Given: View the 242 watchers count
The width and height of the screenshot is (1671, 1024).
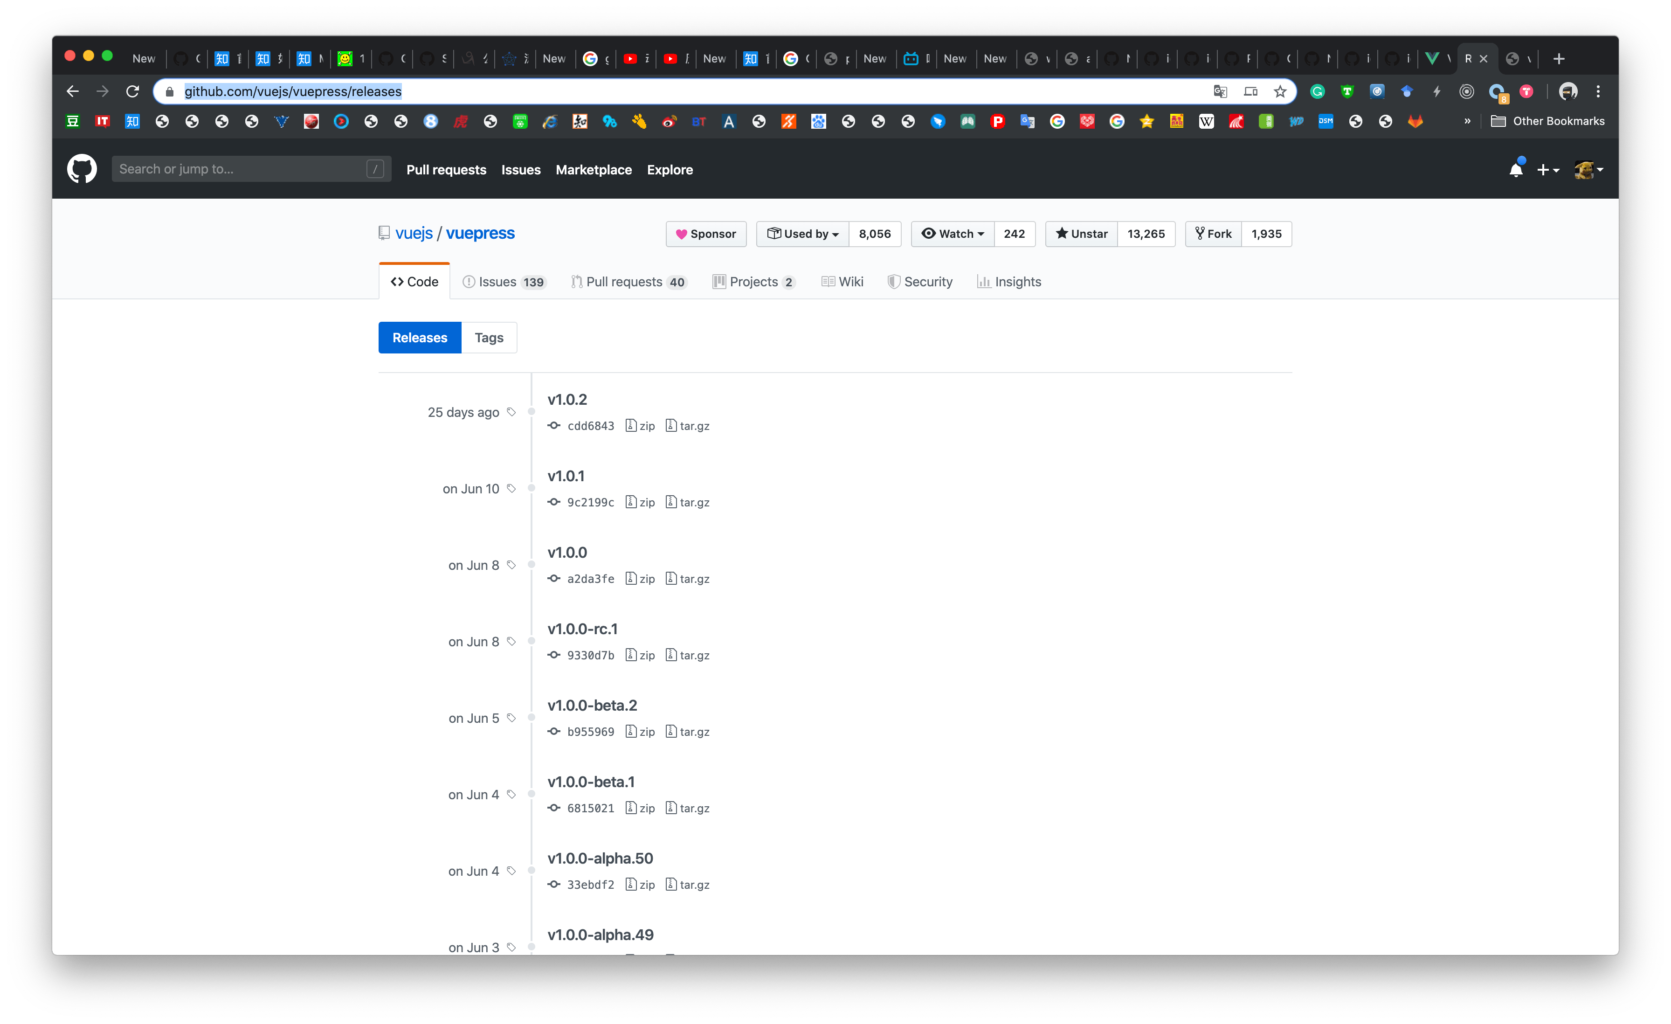Looking at the screenshot, I should pos(1014,233).
